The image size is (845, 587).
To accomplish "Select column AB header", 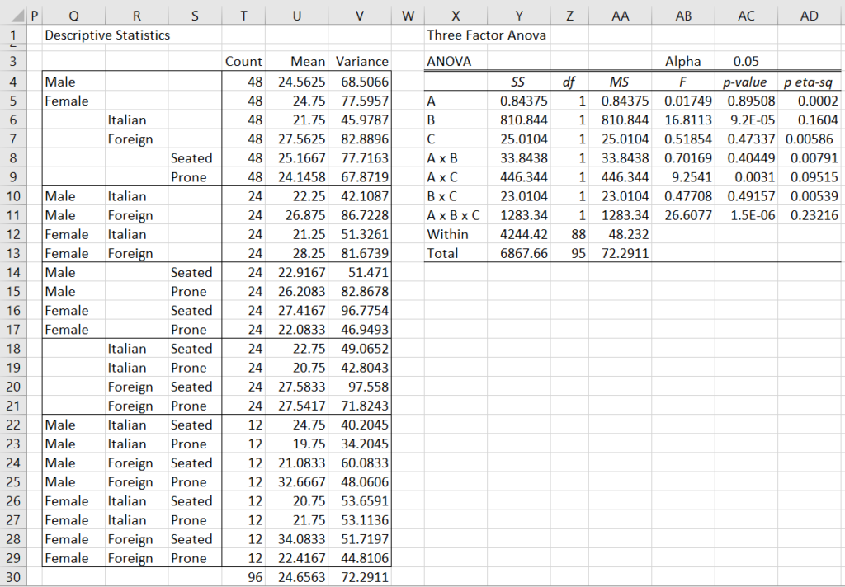I will tap(683, 15).
